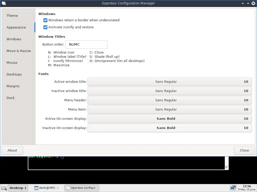Click the 'Window Titles' heading
257x192 pixels.
point(52,36)
